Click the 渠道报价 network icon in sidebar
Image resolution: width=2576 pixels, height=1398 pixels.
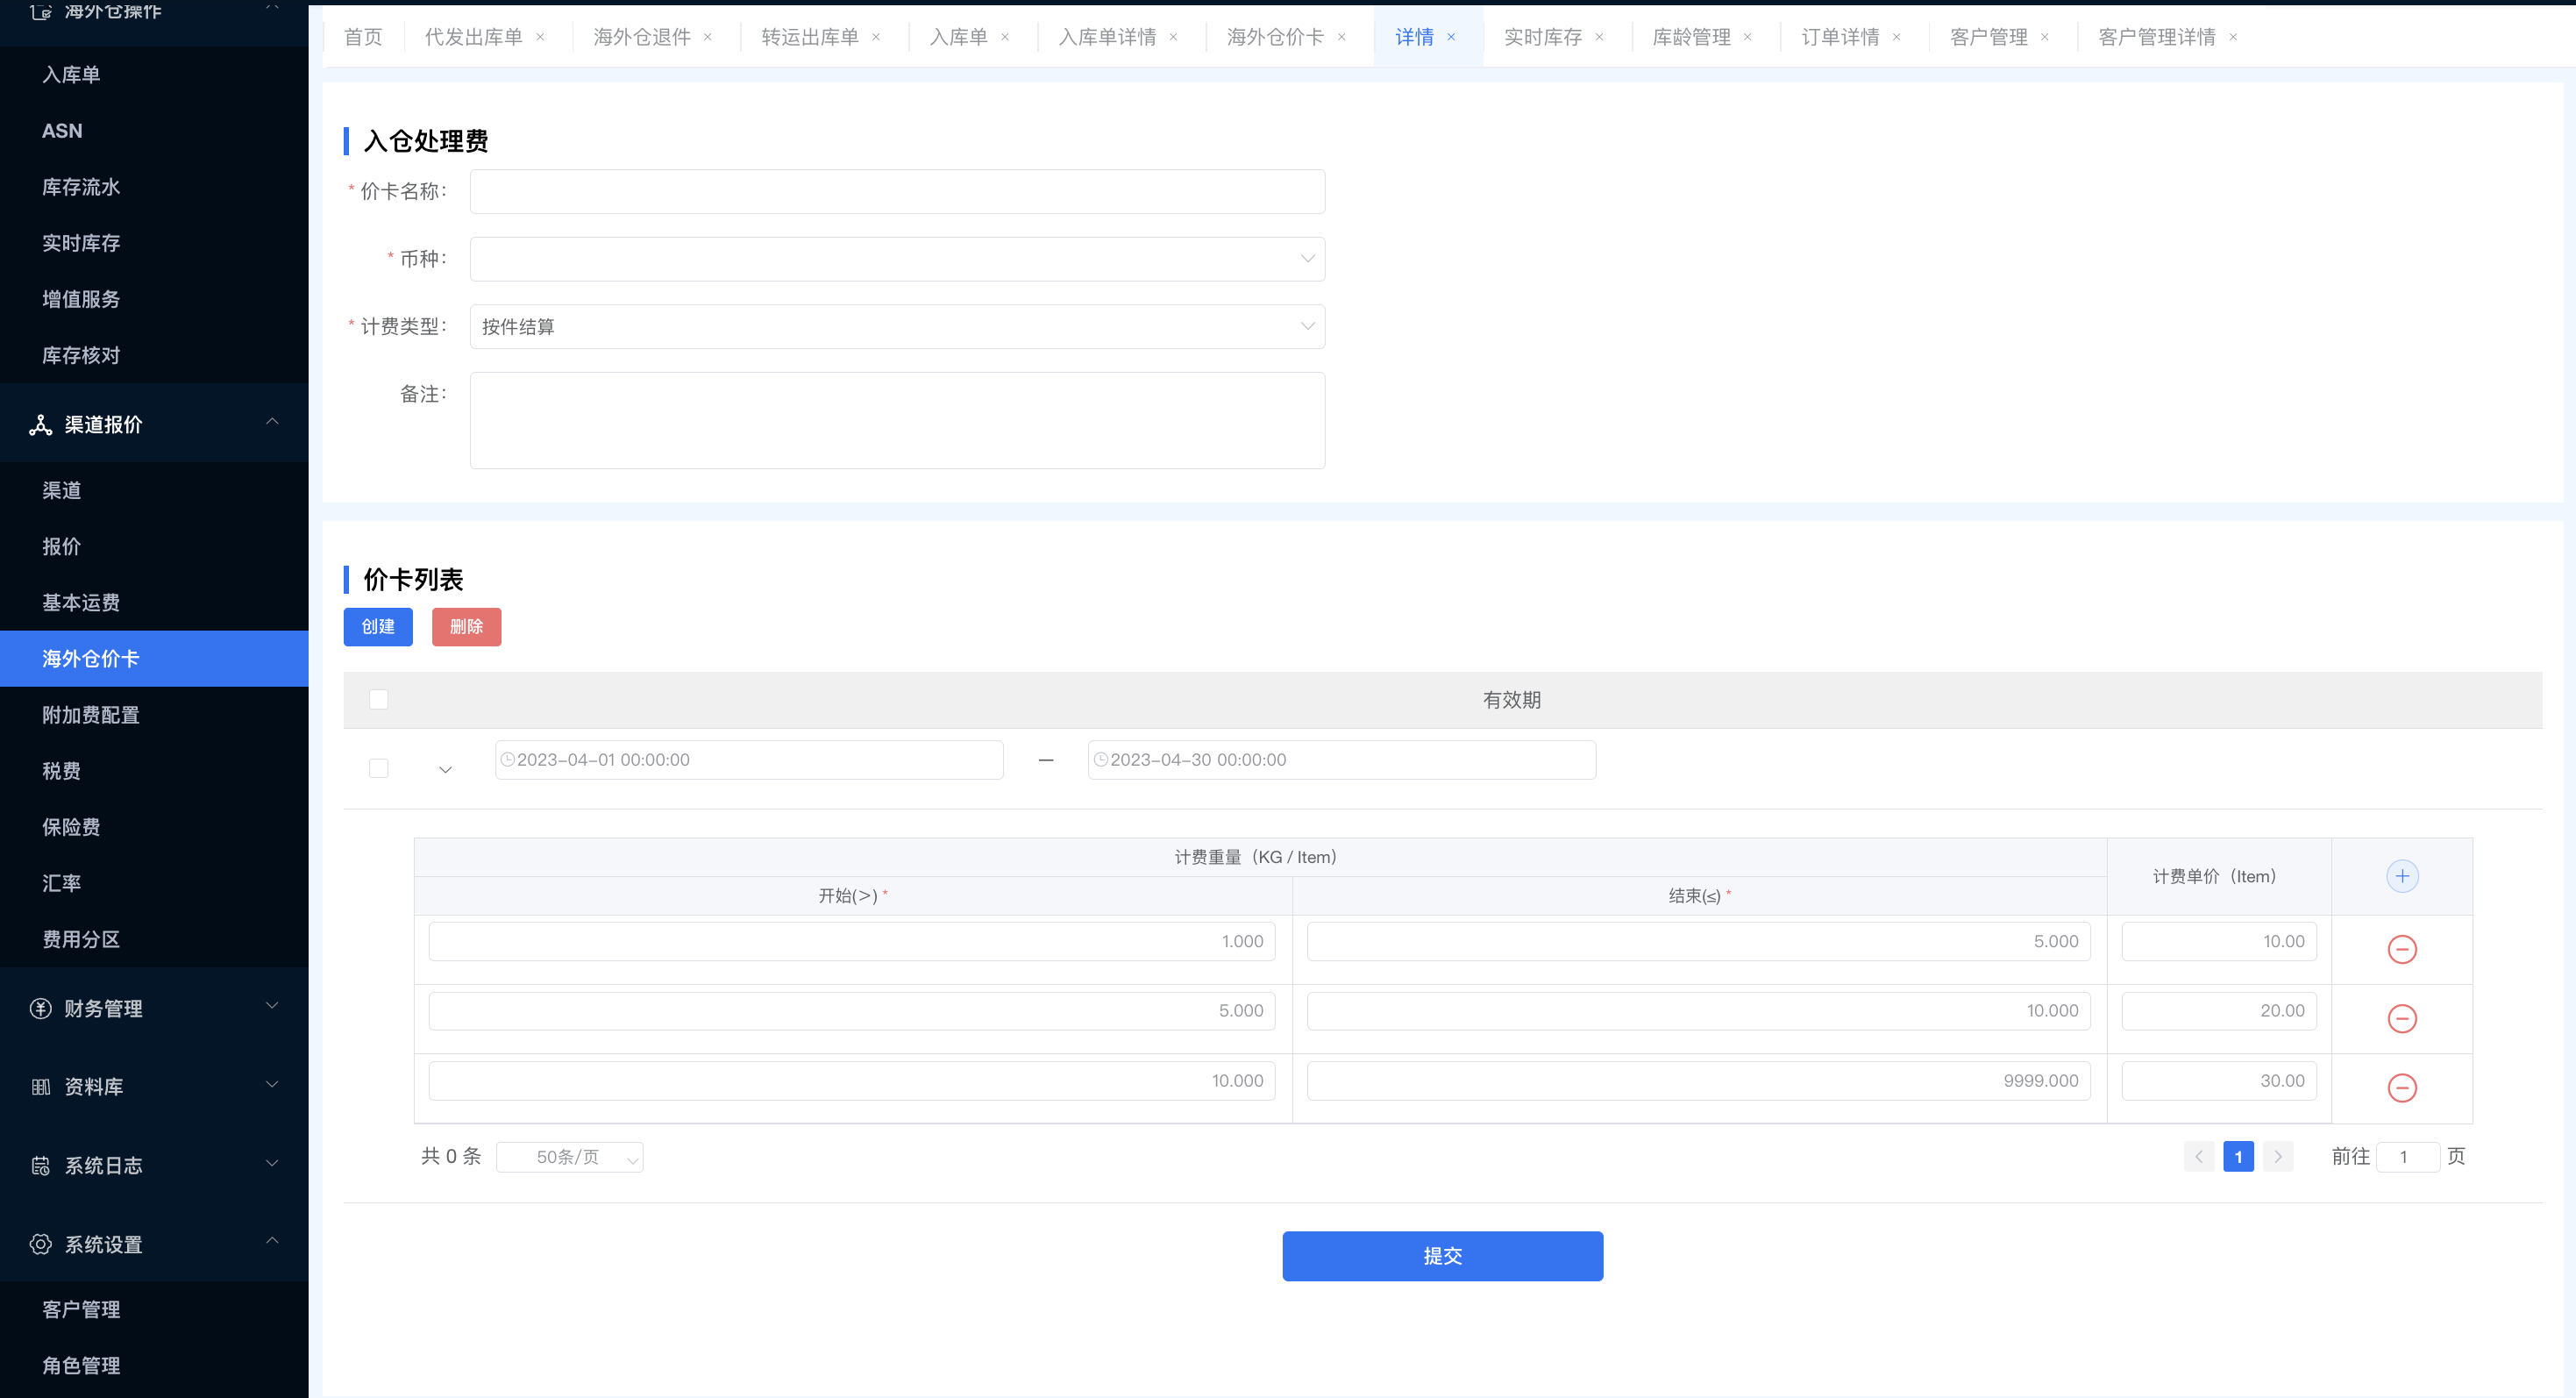coord(40,425)
